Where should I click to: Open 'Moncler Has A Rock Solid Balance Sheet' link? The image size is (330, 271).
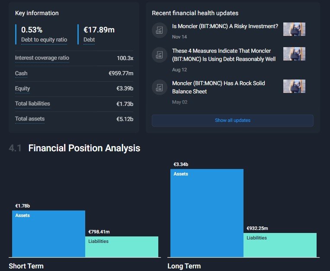pyautogui.click(x=218, y=87)
